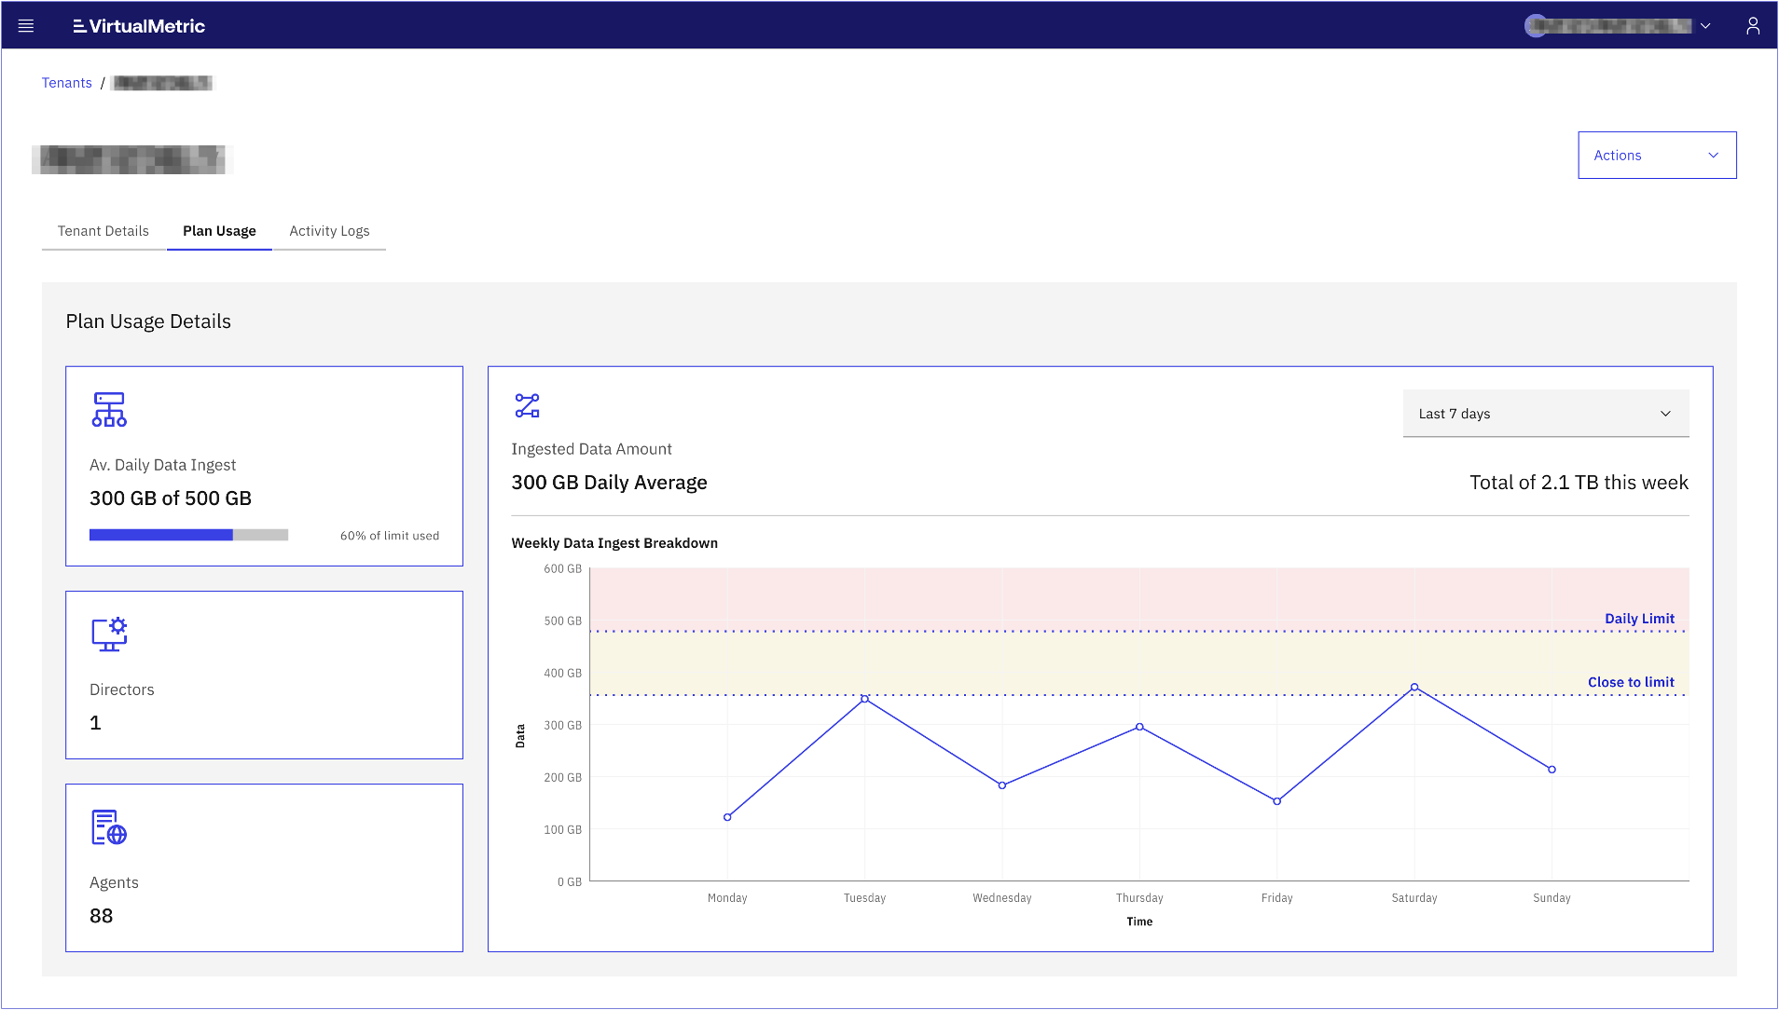This screenshot has width=1779, height=1010.
Task: Open the Activity Logs tab
Action: [x=329, y=230]
